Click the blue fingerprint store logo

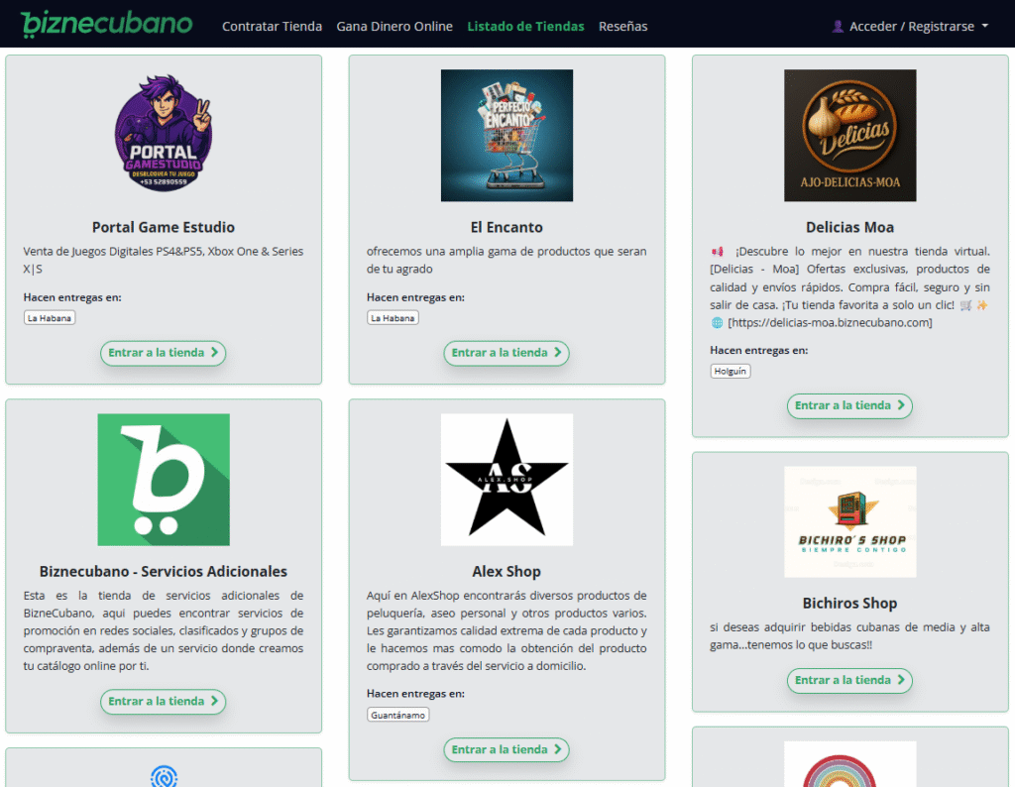tap(164, 776)
